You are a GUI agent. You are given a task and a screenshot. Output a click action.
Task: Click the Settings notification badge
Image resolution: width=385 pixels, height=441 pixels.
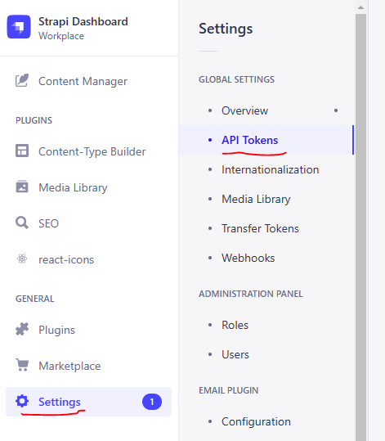coord(152,402)
